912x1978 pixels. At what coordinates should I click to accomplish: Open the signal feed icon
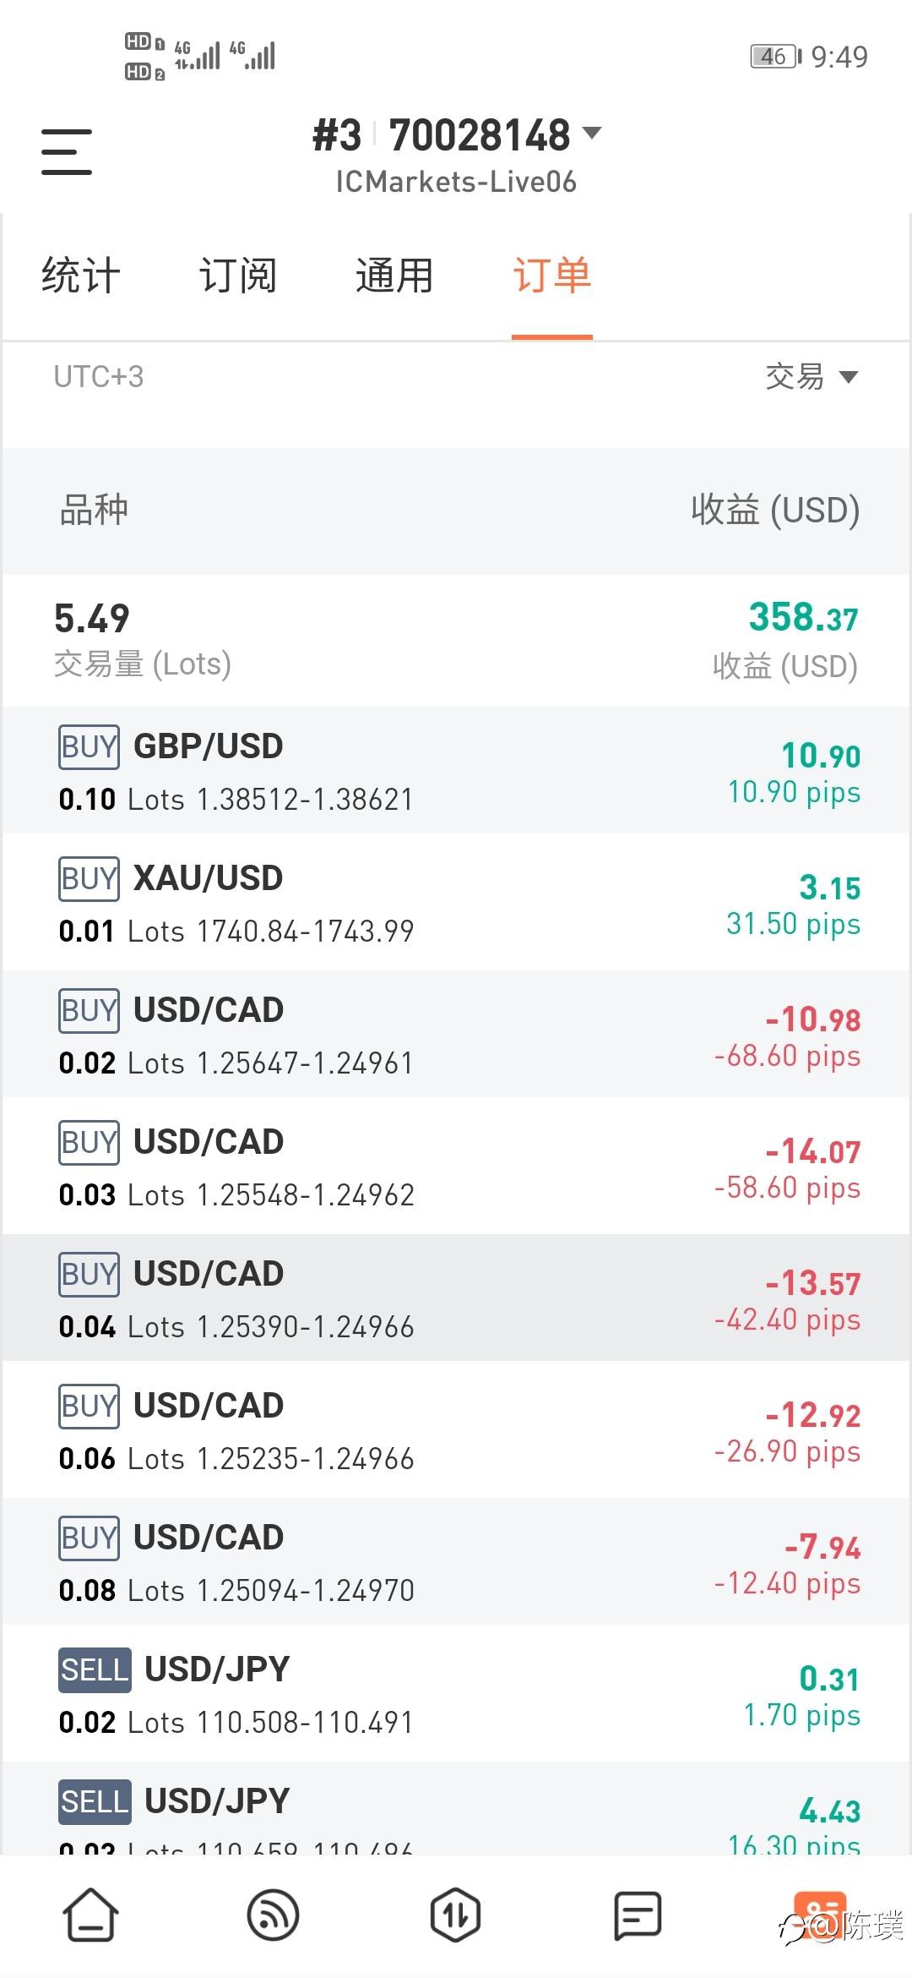point(273,1915)
